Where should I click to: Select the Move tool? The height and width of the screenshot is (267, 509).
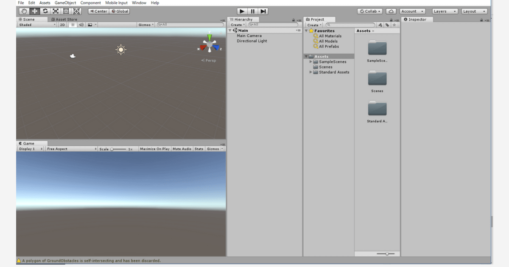point(34,11)
